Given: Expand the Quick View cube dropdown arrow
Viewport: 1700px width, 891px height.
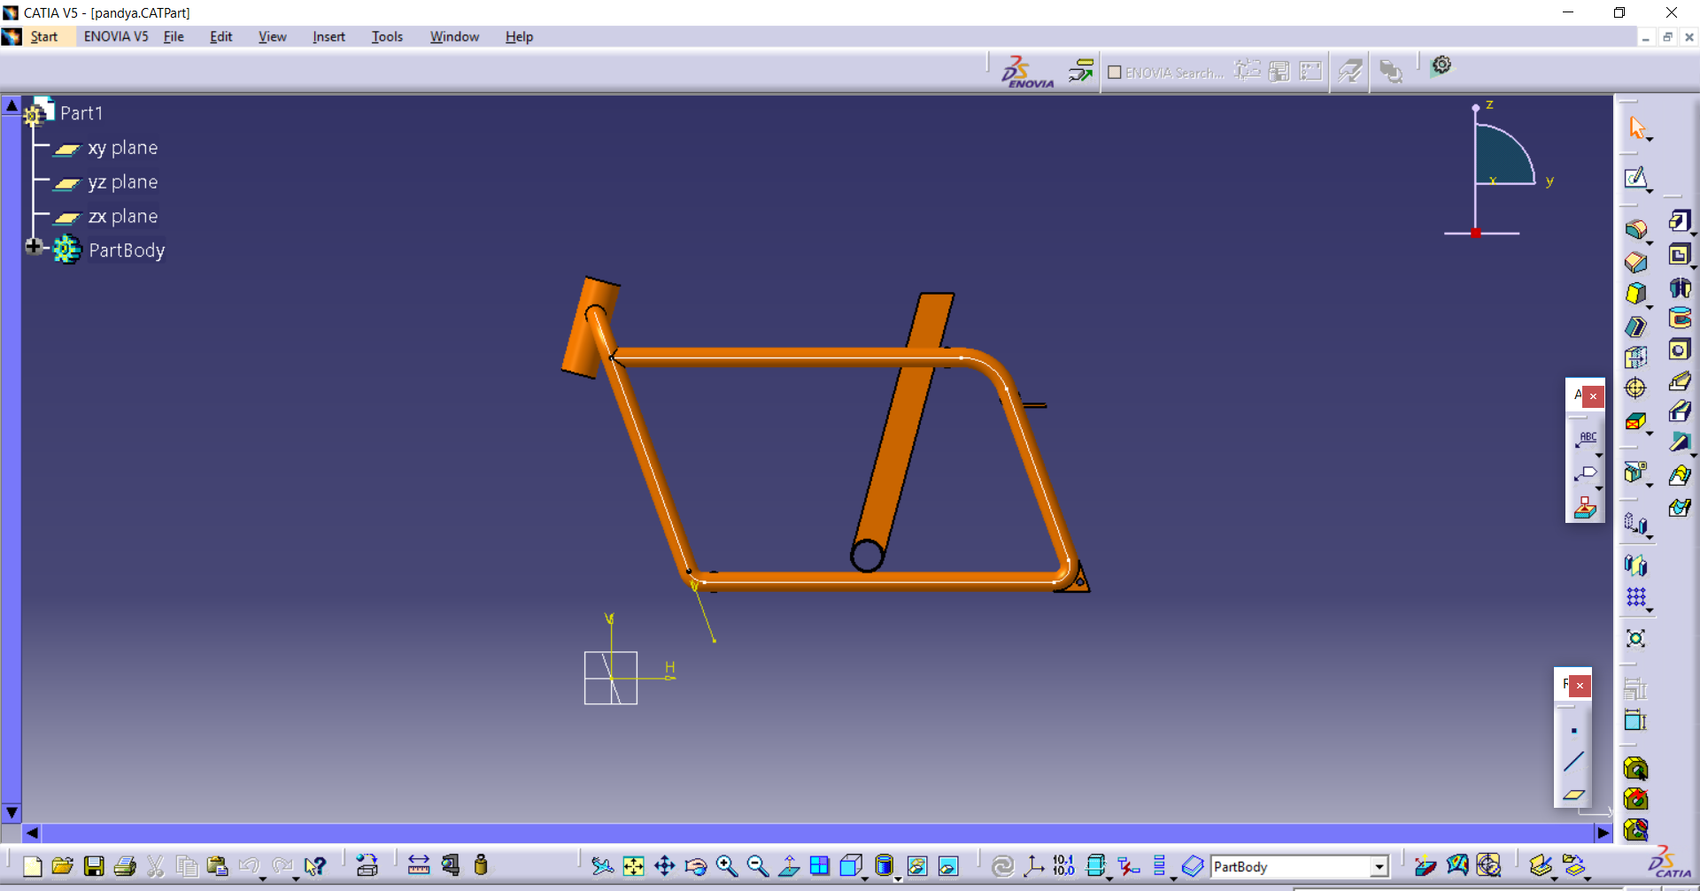Looking at the screenshot, I should pos(866,879).
